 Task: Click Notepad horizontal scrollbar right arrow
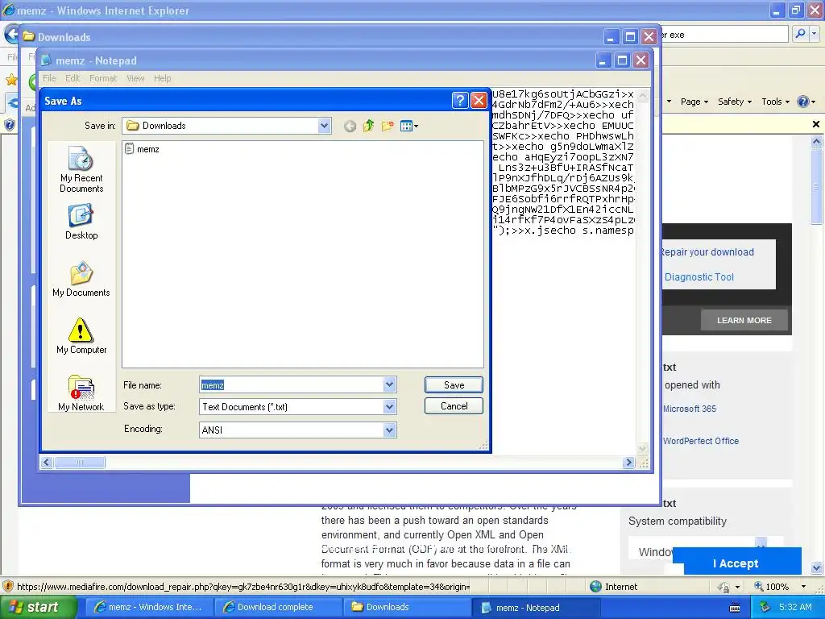click(628, 463)
